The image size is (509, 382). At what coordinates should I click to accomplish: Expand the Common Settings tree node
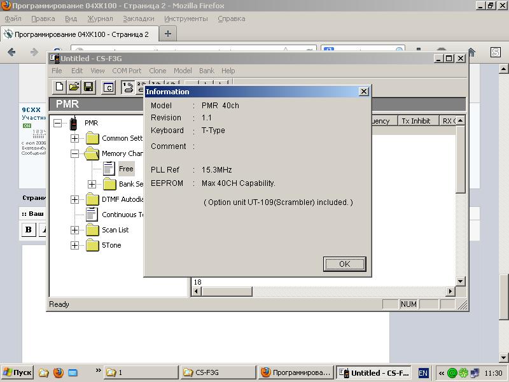click(74, 138)
